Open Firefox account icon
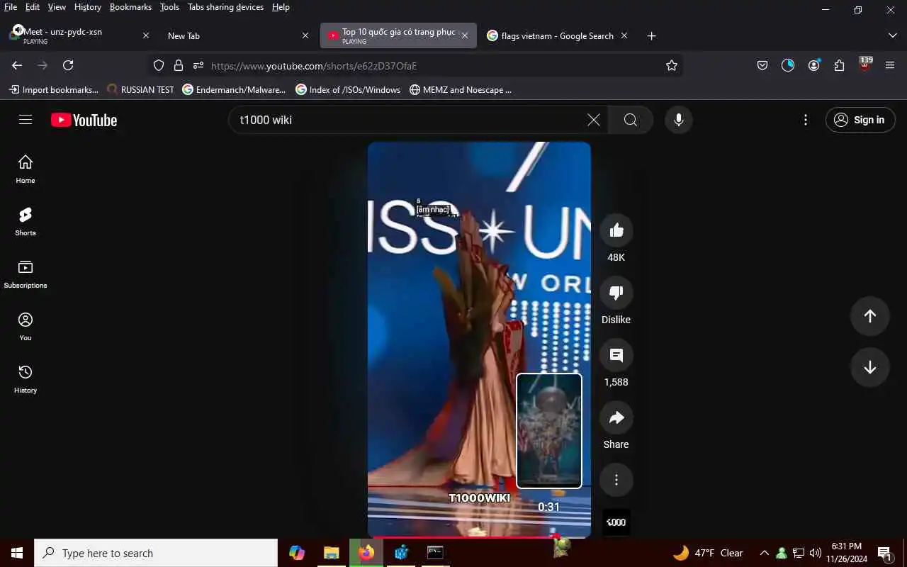 813,65
